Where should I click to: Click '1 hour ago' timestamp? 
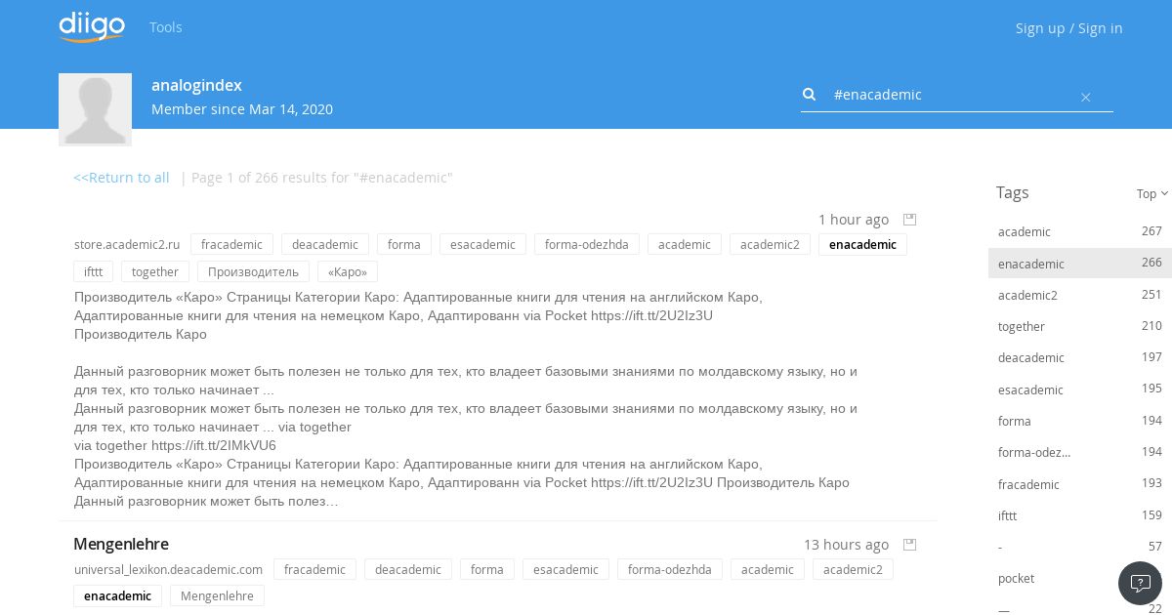tap(854, 219)
